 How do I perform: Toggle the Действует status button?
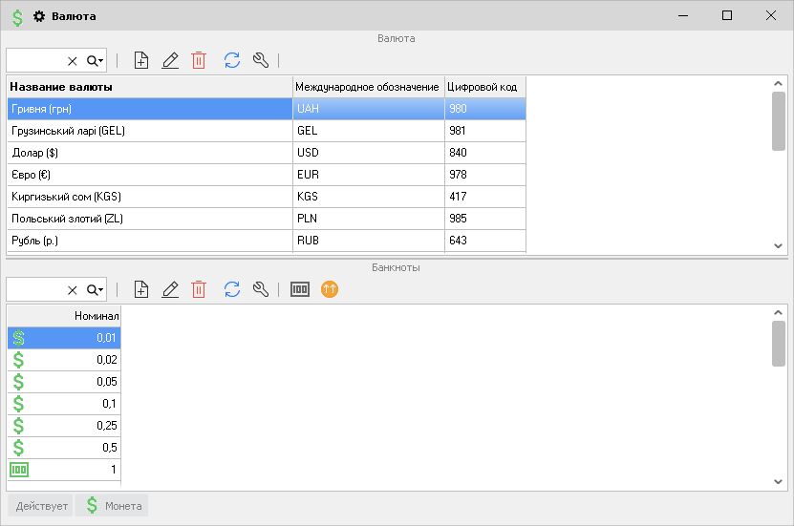[x=41, y=506]
